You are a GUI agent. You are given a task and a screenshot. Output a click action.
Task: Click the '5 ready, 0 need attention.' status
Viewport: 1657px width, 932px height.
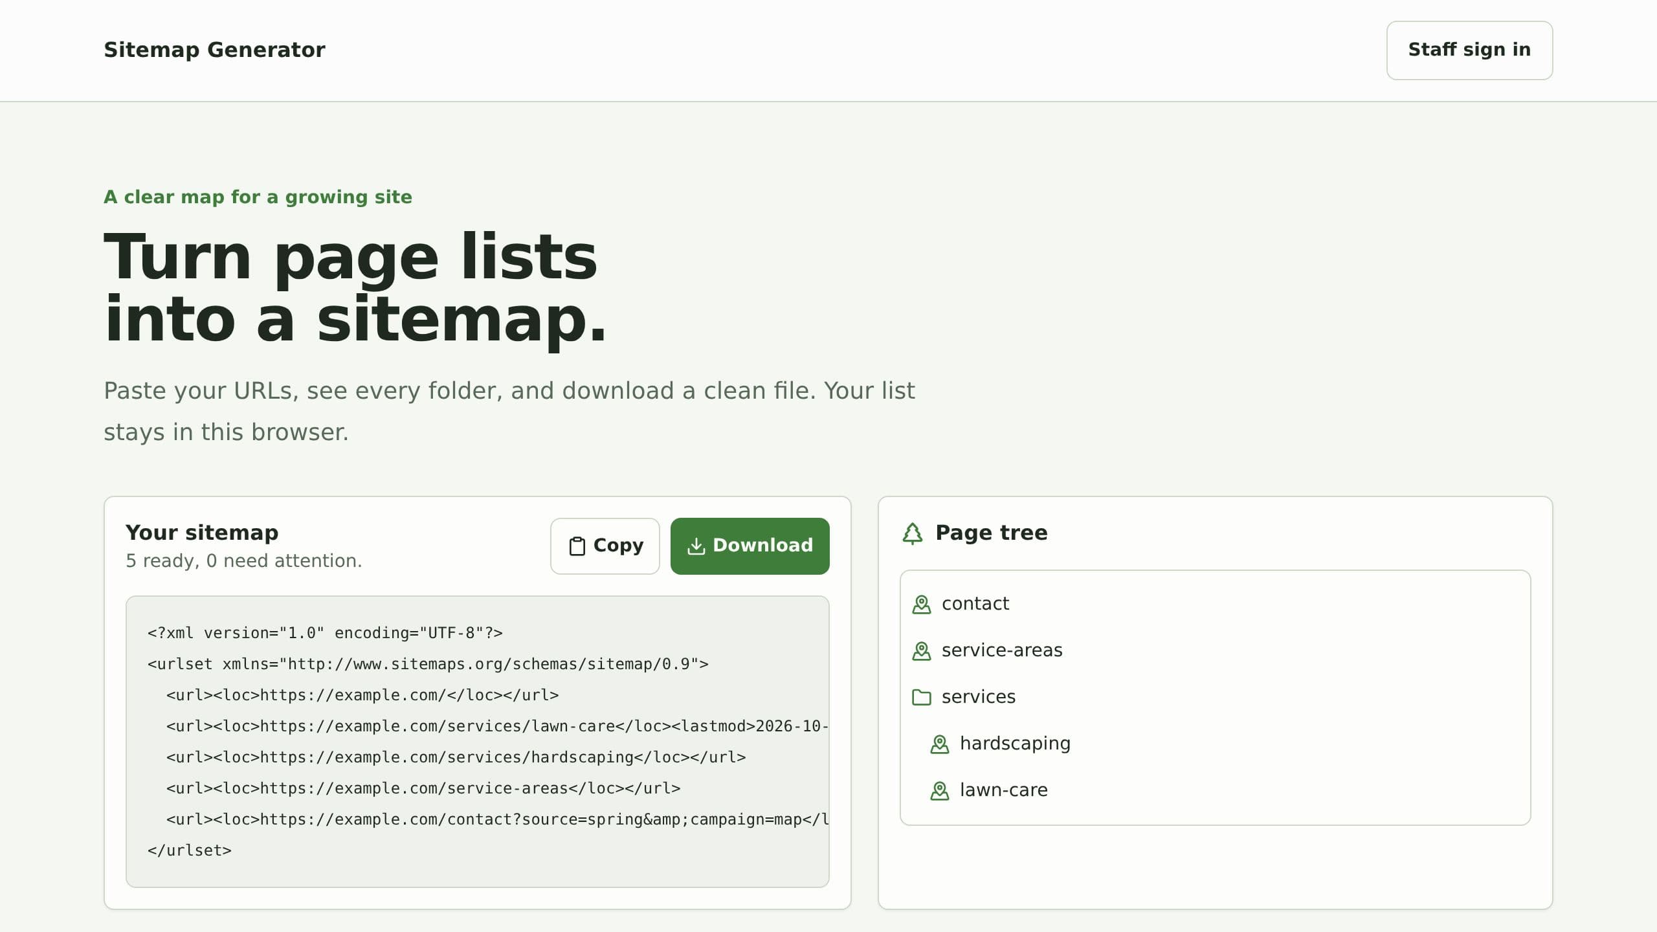pos(244,560)
